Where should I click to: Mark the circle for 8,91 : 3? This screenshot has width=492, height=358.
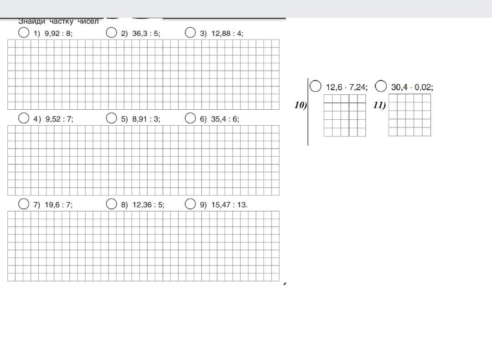[x=111, y=118]
